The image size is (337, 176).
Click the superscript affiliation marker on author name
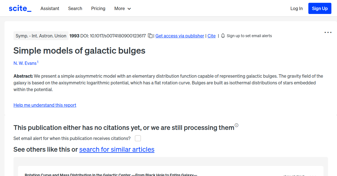click(38, 61)
